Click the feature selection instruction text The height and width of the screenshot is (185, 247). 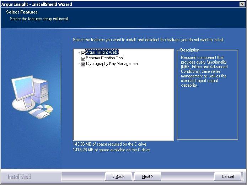[148, 40]
